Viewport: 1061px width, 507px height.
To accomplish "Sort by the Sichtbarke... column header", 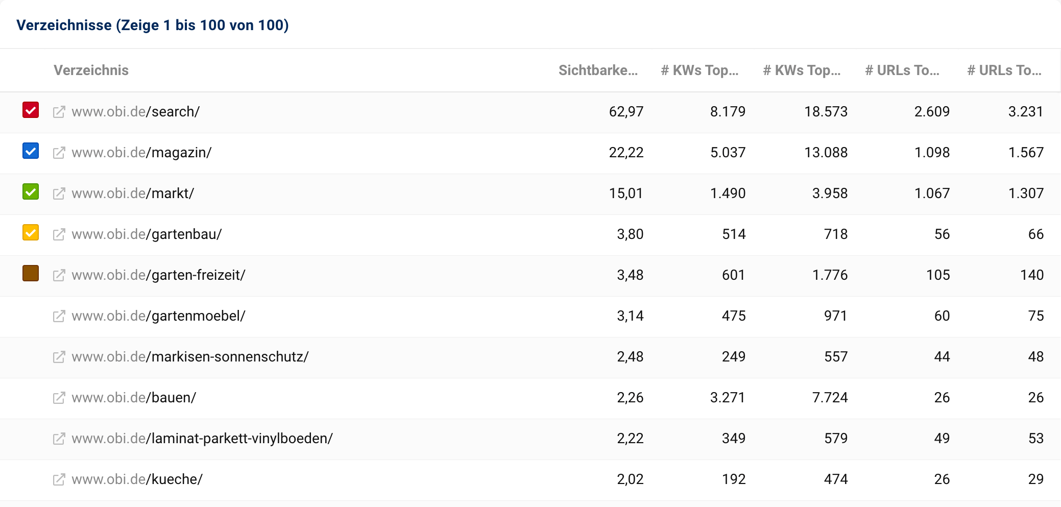I will 597,70.
